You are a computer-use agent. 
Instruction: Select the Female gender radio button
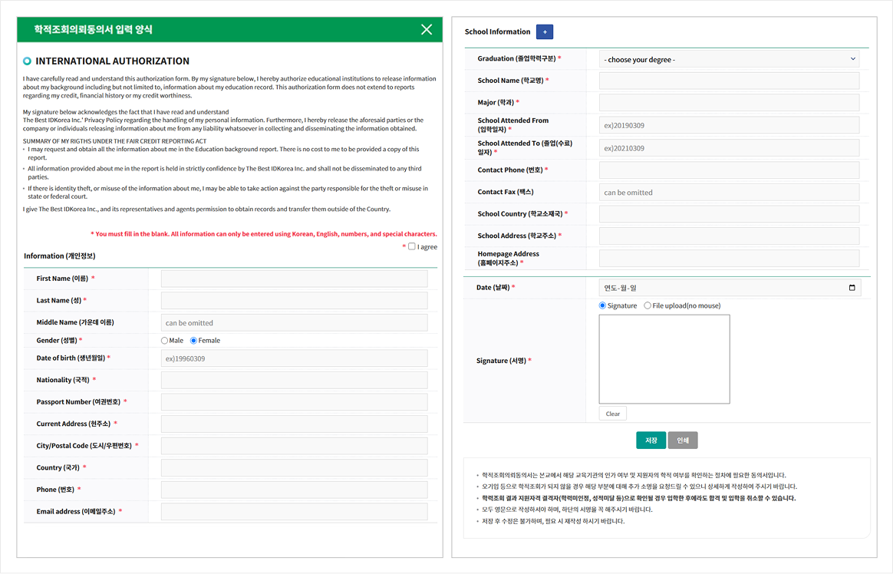click(x=193, y=341)
